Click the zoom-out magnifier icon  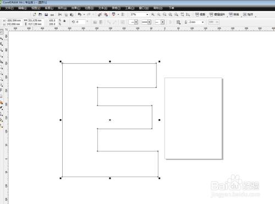tap(159, 14)
